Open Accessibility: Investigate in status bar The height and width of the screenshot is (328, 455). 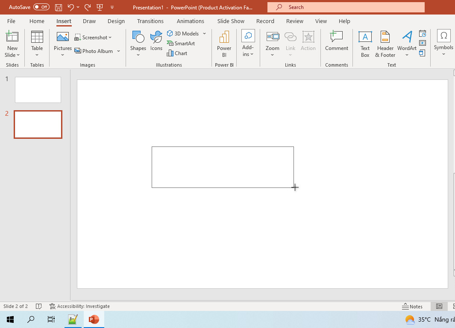coord(79,306)
